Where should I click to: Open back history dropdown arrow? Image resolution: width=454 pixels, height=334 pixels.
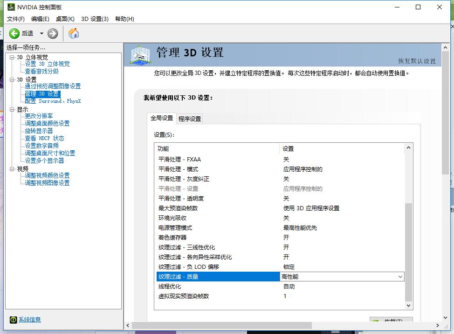(41, 33)
